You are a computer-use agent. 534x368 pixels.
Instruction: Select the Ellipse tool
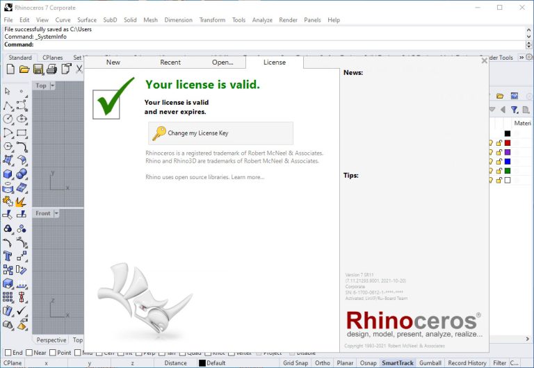pos(22,119)
